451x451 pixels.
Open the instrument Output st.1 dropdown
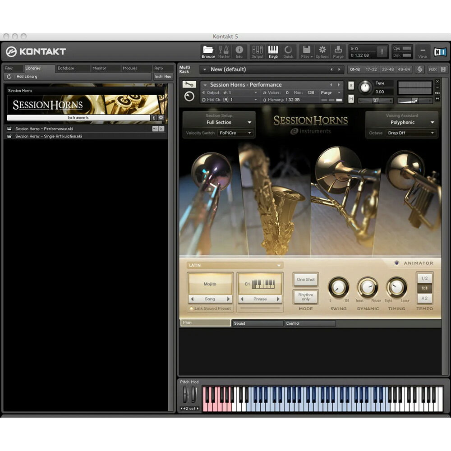229,92
